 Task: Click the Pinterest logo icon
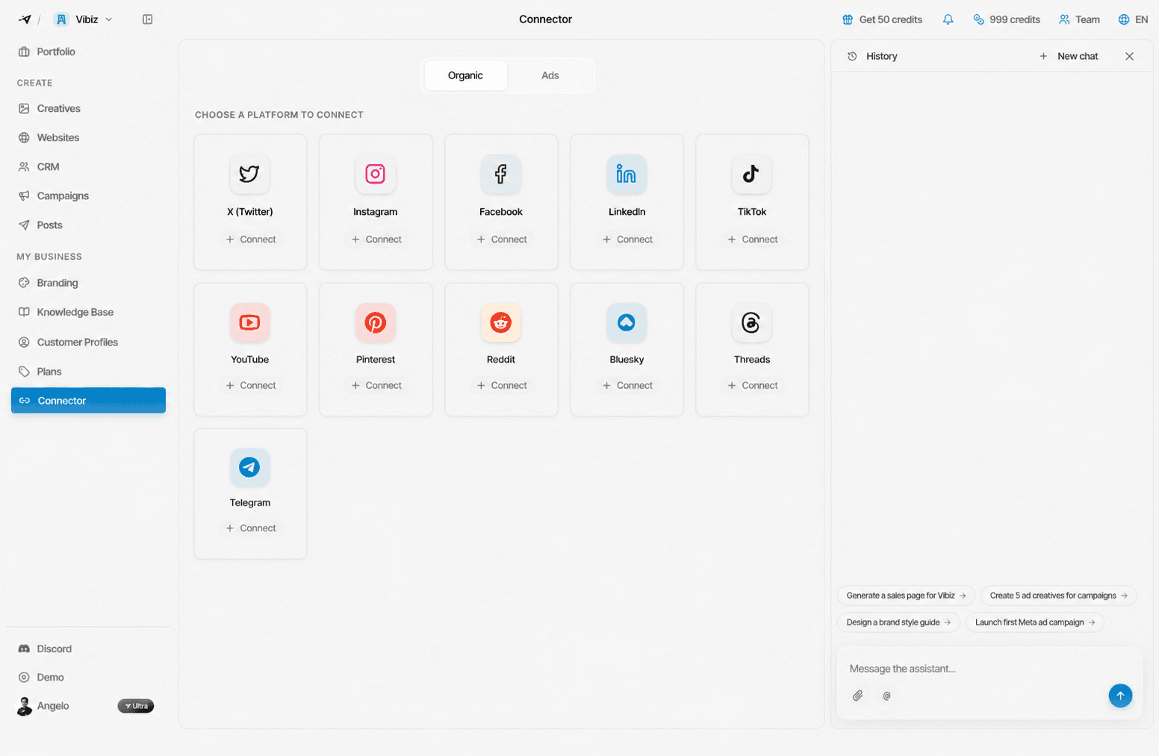click(375, 322)
